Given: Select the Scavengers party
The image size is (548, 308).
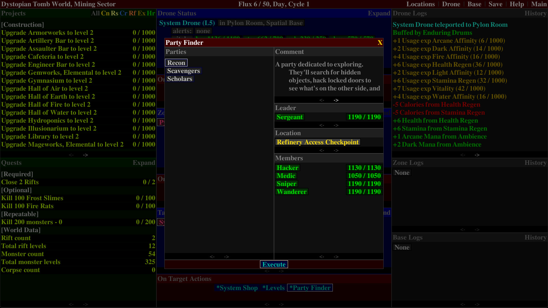Looking at the screenshot, I should (184, 71).
